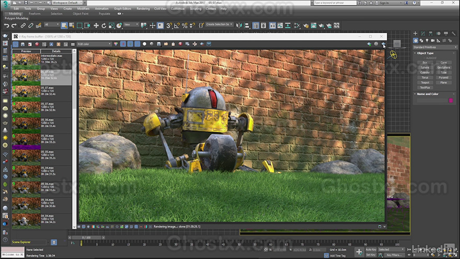
Task: Open the Utilities wrench panel tab
Action: pos(453,33)
